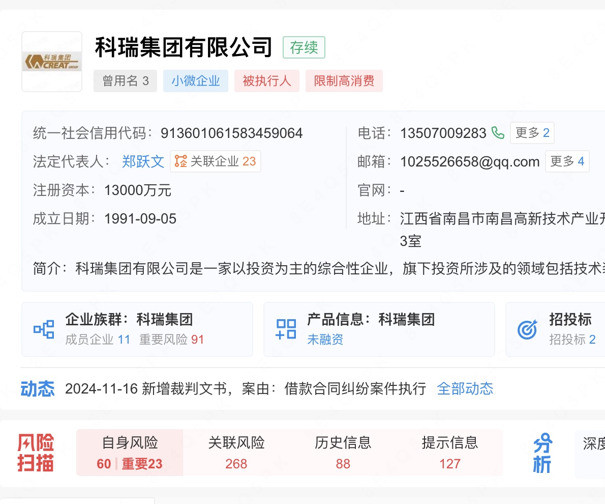
Task: Click the 官网 website value dash
Action: click(x=402, y=190)
